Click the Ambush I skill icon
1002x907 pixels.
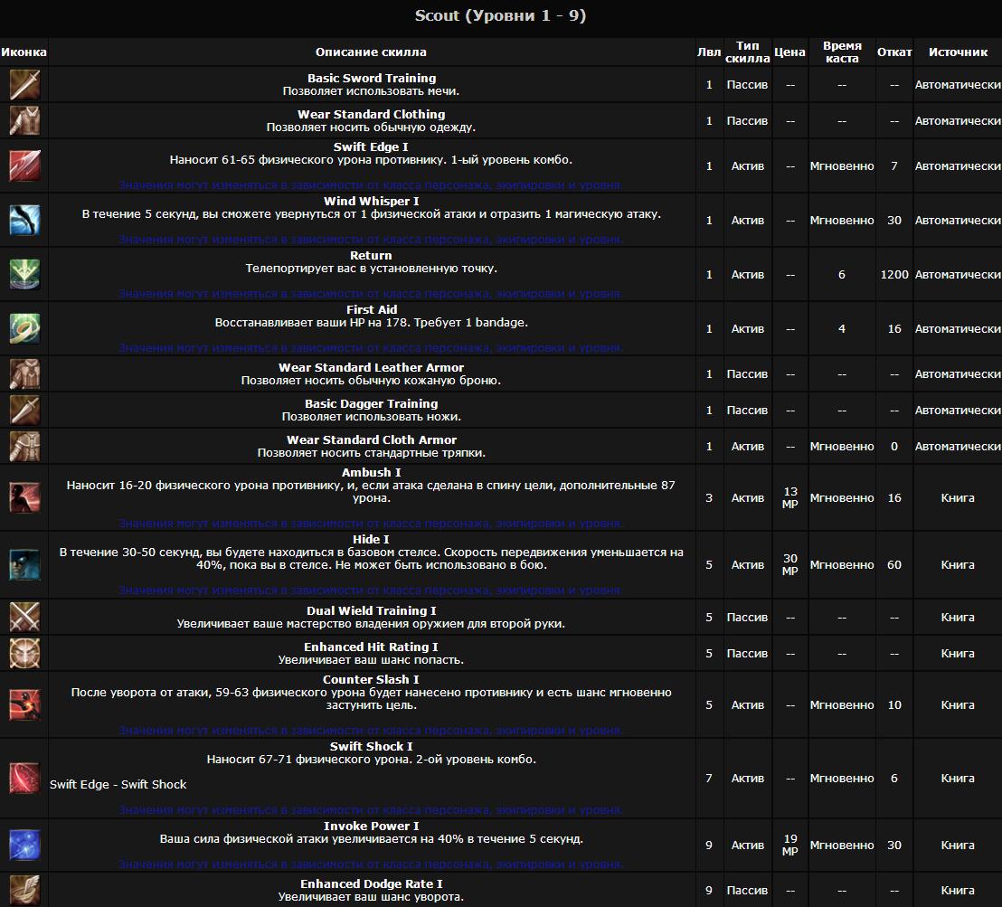pyautogui.click(x=24, y=497)
